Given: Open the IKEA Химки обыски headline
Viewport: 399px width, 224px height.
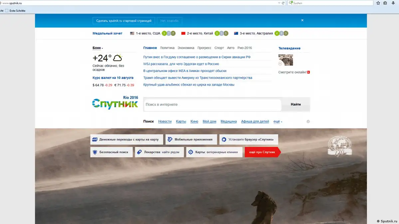Looking at the screenshot, I should [185, 71].
